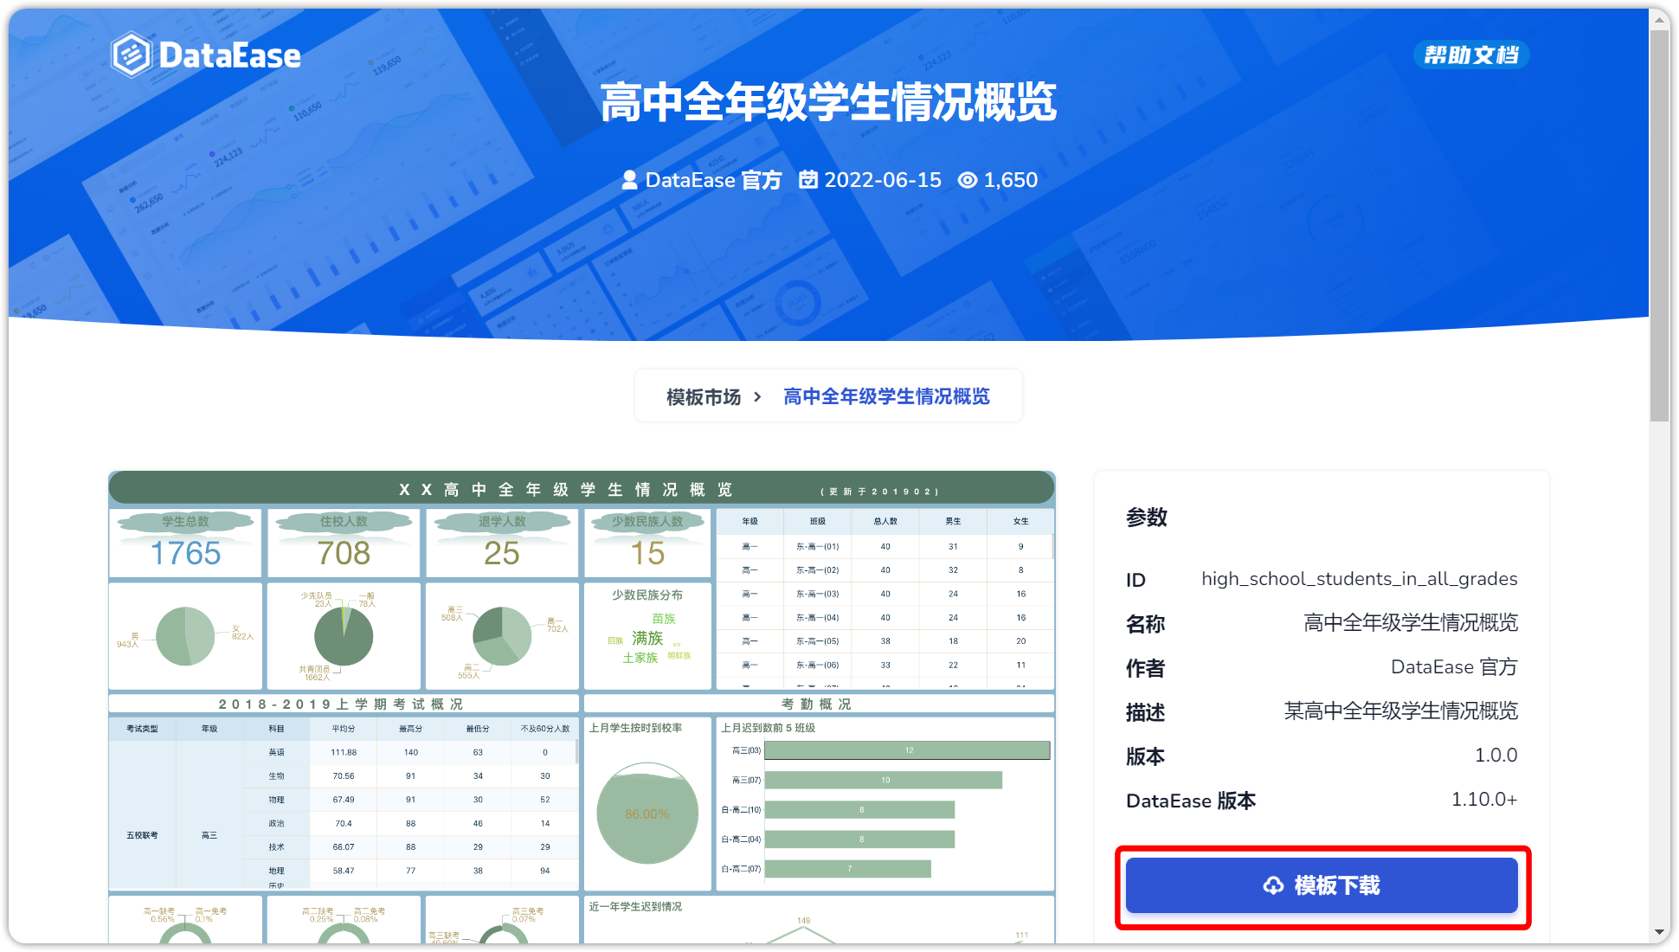Click the breadcrumb chevron separator
The image size is (1679, 952).
[x=757, y=397]
